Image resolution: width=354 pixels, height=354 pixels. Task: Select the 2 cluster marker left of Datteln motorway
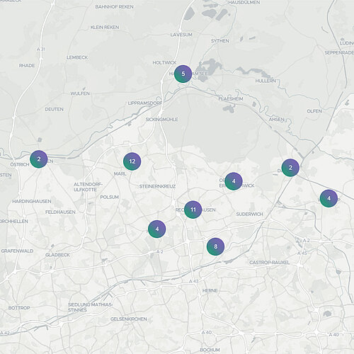tap(290, 168)
